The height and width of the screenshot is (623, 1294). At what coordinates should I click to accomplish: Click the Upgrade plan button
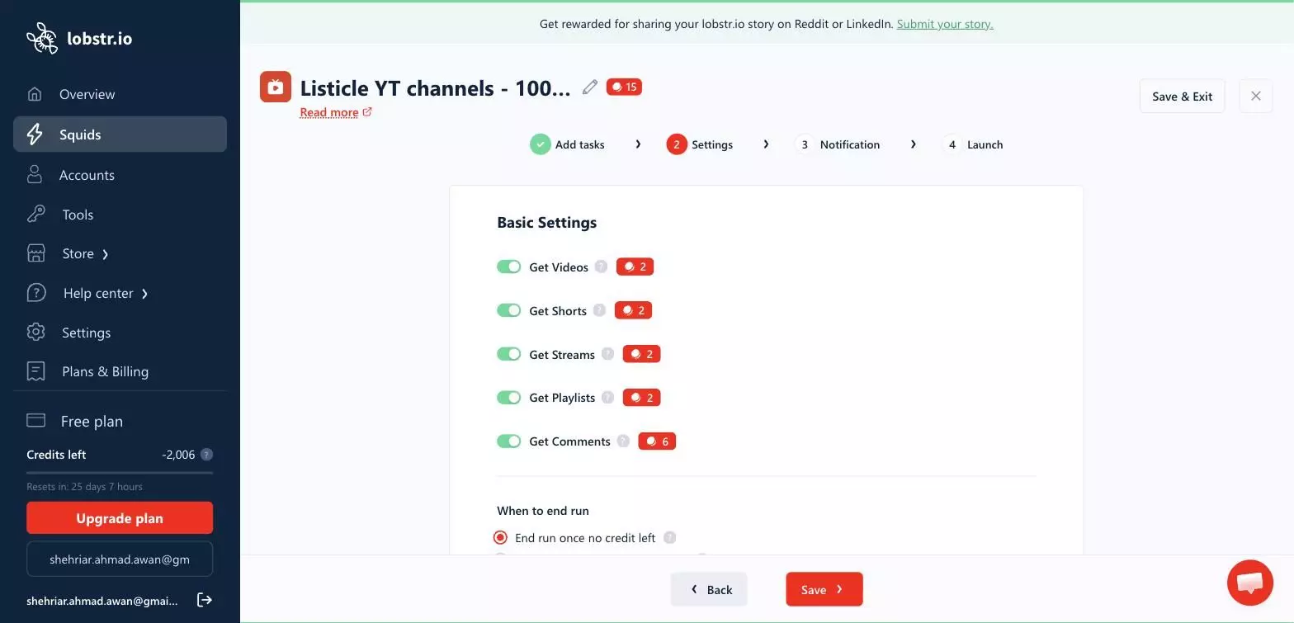click(x=120, y=518)
